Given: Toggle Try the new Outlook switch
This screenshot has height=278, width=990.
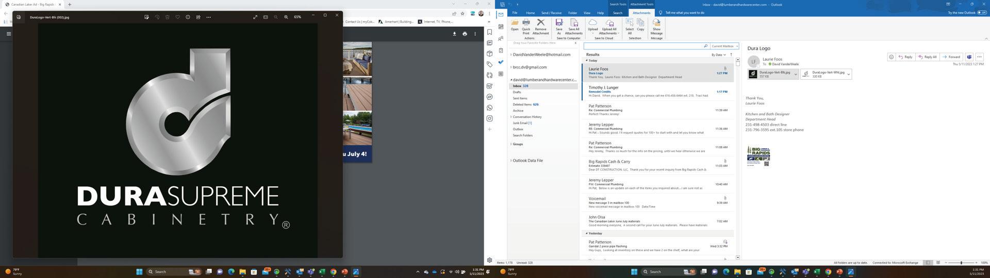Looking at the screenshot, I should click(x=982, y=12).
